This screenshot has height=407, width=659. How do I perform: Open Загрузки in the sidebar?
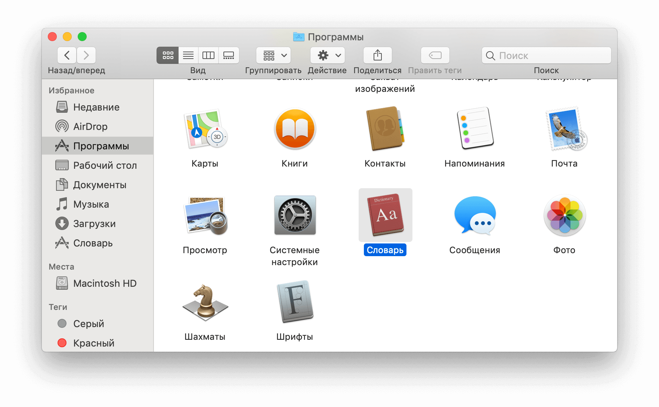tap(98, 224)
